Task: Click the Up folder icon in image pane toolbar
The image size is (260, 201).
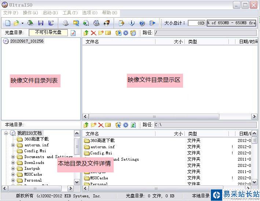Action: (x=86, y=33)
